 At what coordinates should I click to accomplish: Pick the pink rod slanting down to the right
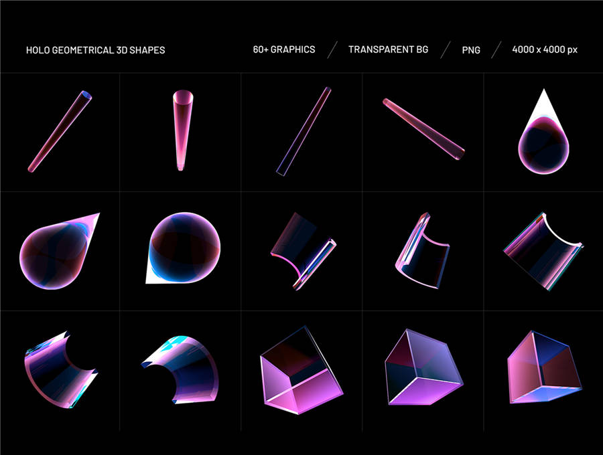(x=423, y=129)
